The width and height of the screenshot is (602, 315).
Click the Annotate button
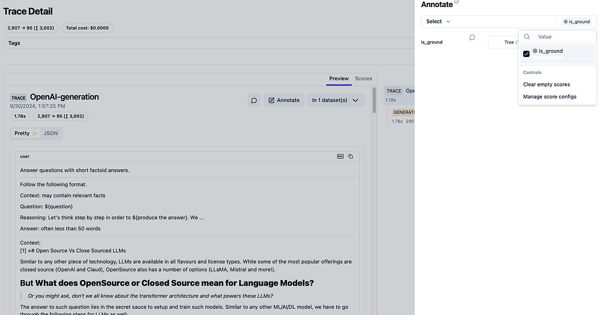284,100
